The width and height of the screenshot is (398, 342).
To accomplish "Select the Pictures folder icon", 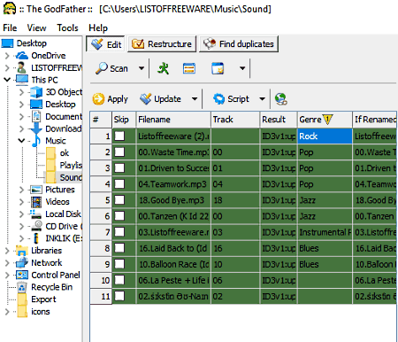I will point(36,190).
